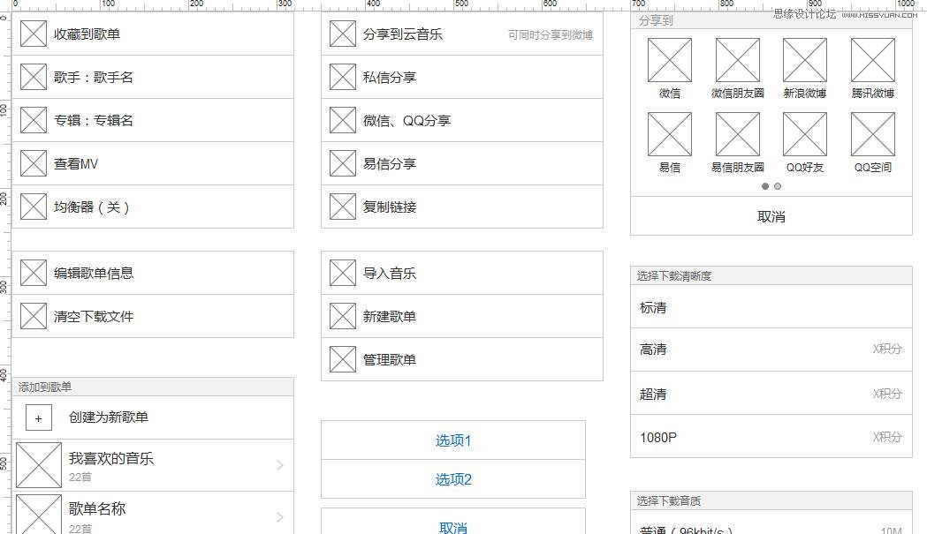This screenshot has width=927, height=534.
Task: Go to first share page dot
Action: coord(765,186)
